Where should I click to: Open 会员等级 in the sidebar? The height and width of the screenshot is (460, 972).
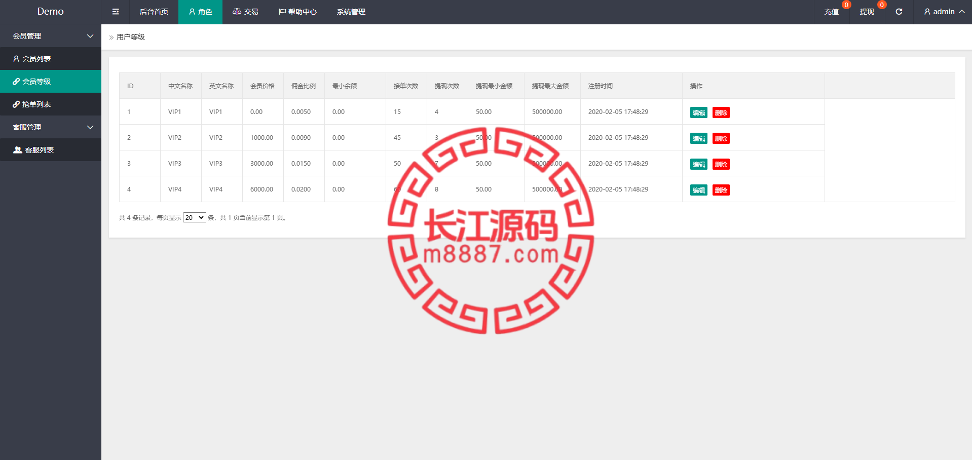51,82
